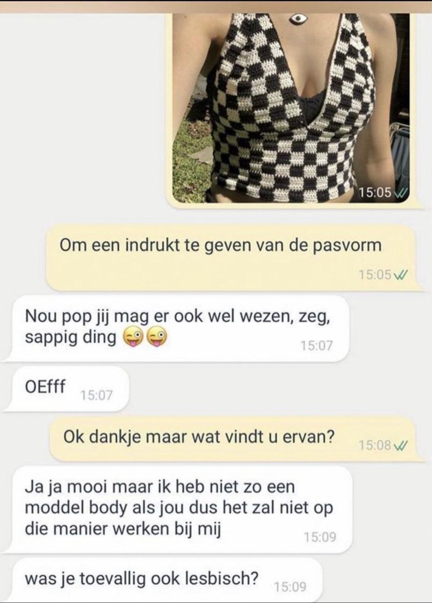The image size is (432, 603).
Task: Click the 15:09 timestamp on last message
Action: coord(290,587)
